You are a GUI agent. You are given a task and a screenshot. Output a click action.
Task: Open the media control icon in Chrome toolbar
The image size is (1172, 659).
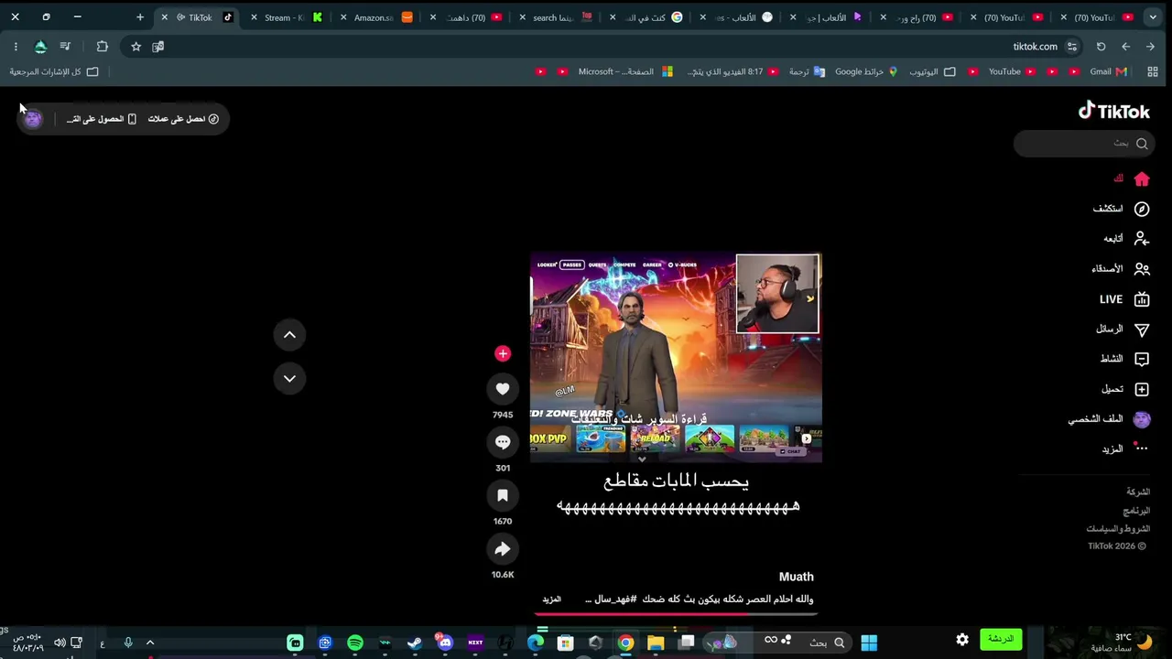coord(65,47)
